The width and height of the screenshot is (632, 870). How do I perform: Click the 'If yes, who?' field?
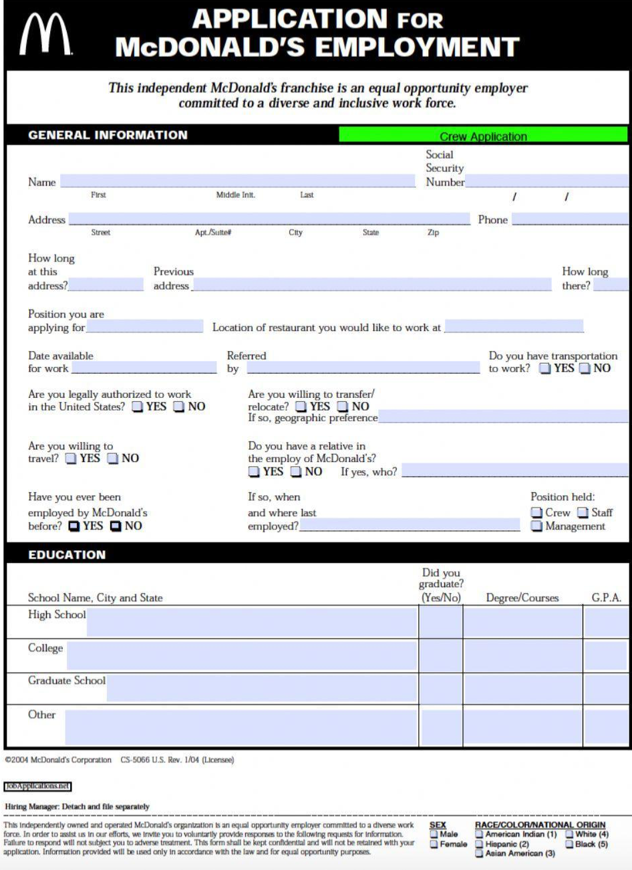[x=515, y=471]
